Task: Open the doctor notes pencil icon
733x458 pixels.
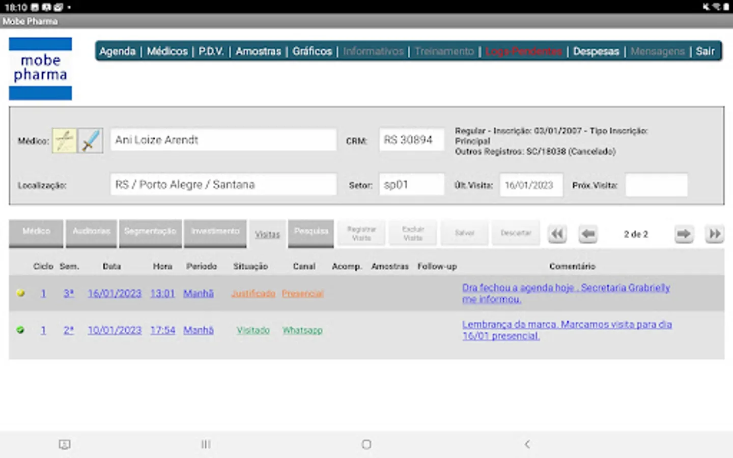Action: click(x=65, y=140)
